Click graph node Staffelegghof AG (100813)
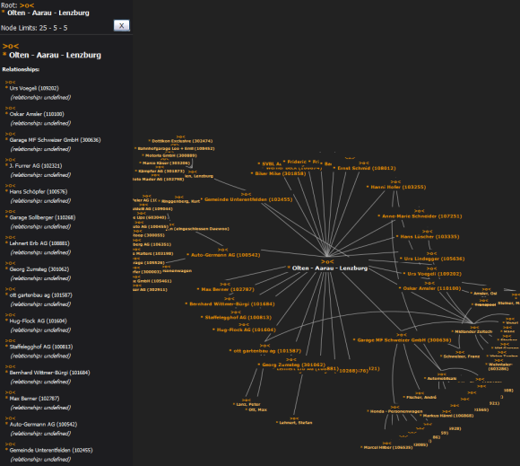The image size is (520, 466). (x=238, y=318)
